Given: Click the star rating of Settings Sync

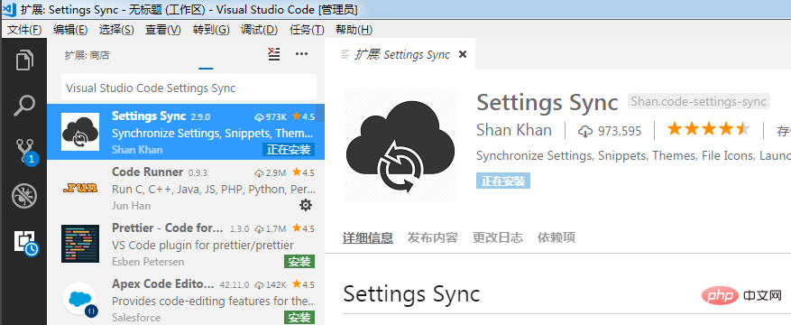Looking at the screenshot, I should tap(709, 130).
